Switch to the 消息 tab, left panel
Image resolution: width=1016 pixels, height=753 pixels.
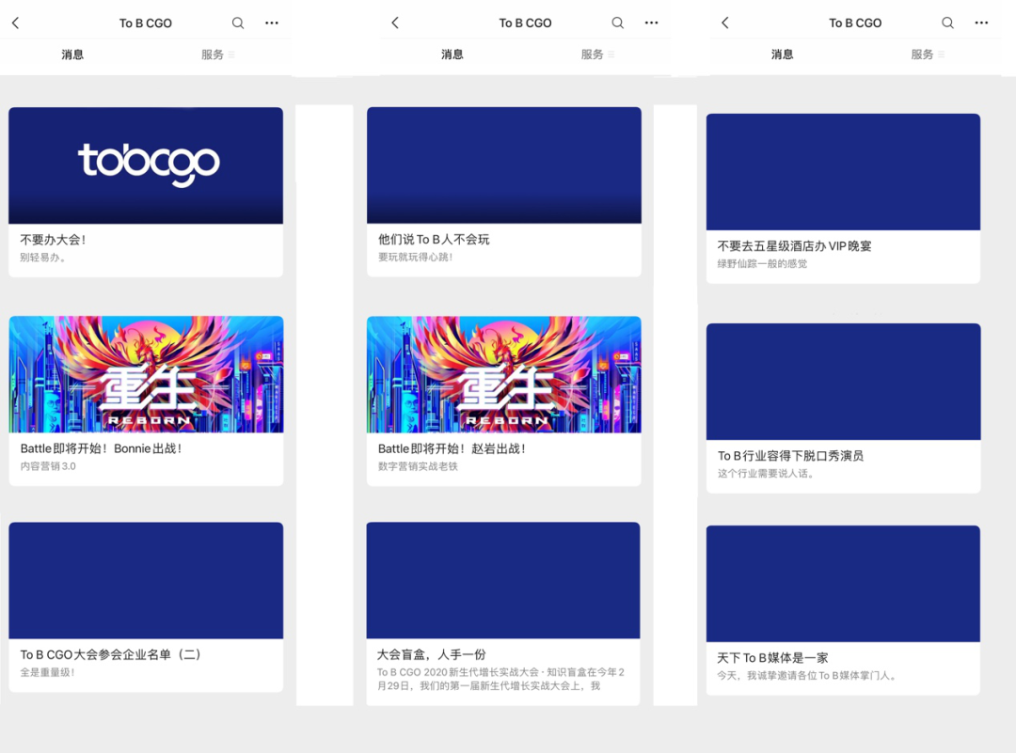(x=72, y=54)
